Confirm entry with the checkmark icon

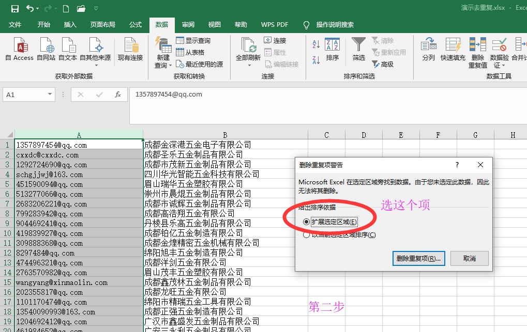coord(99,94)
